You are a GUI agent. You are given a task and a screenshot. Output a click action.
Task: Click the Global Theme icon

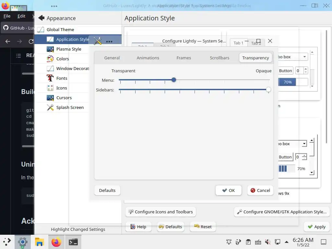pyautogui.click(x=41, y=30)
